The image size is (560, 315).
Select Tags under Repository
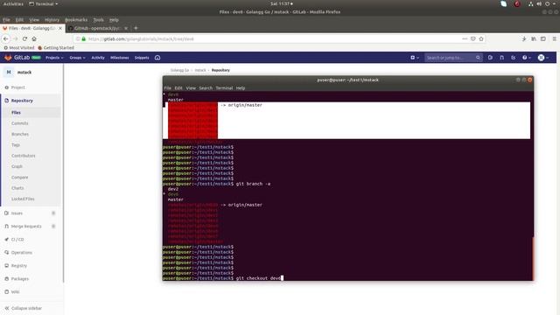[x=16, y=145]
